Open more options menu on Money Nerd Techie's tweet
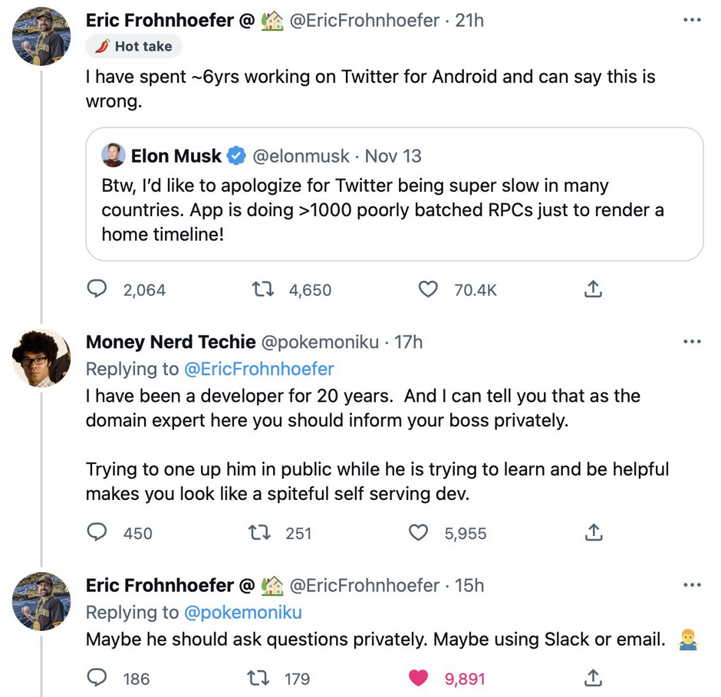 coord(692,341)
